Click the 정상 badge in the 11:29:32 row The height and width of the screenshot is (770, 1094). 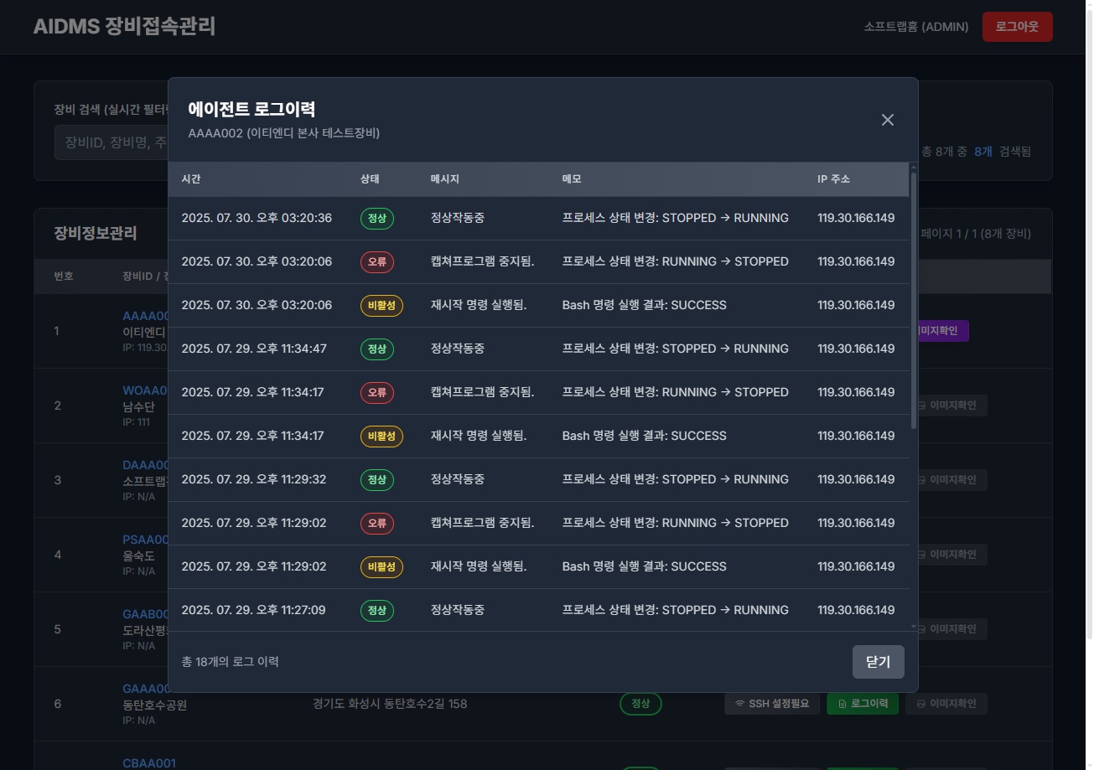377,479
